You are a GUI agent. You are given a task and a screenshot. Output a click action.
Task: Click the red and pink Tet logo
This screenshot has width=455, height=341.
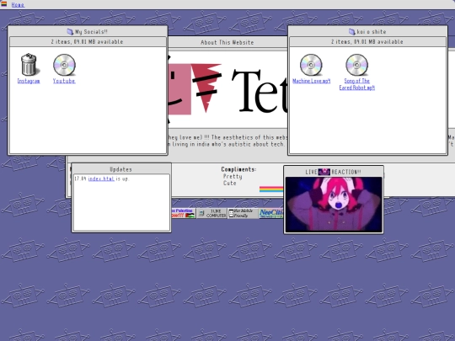[x=195, y=88]
